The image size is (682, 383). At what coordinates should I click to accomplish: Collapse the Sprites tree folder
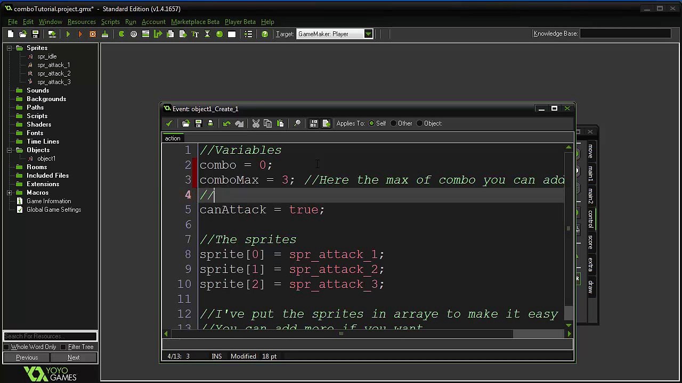pyautogui.click(x=10, y=48)
